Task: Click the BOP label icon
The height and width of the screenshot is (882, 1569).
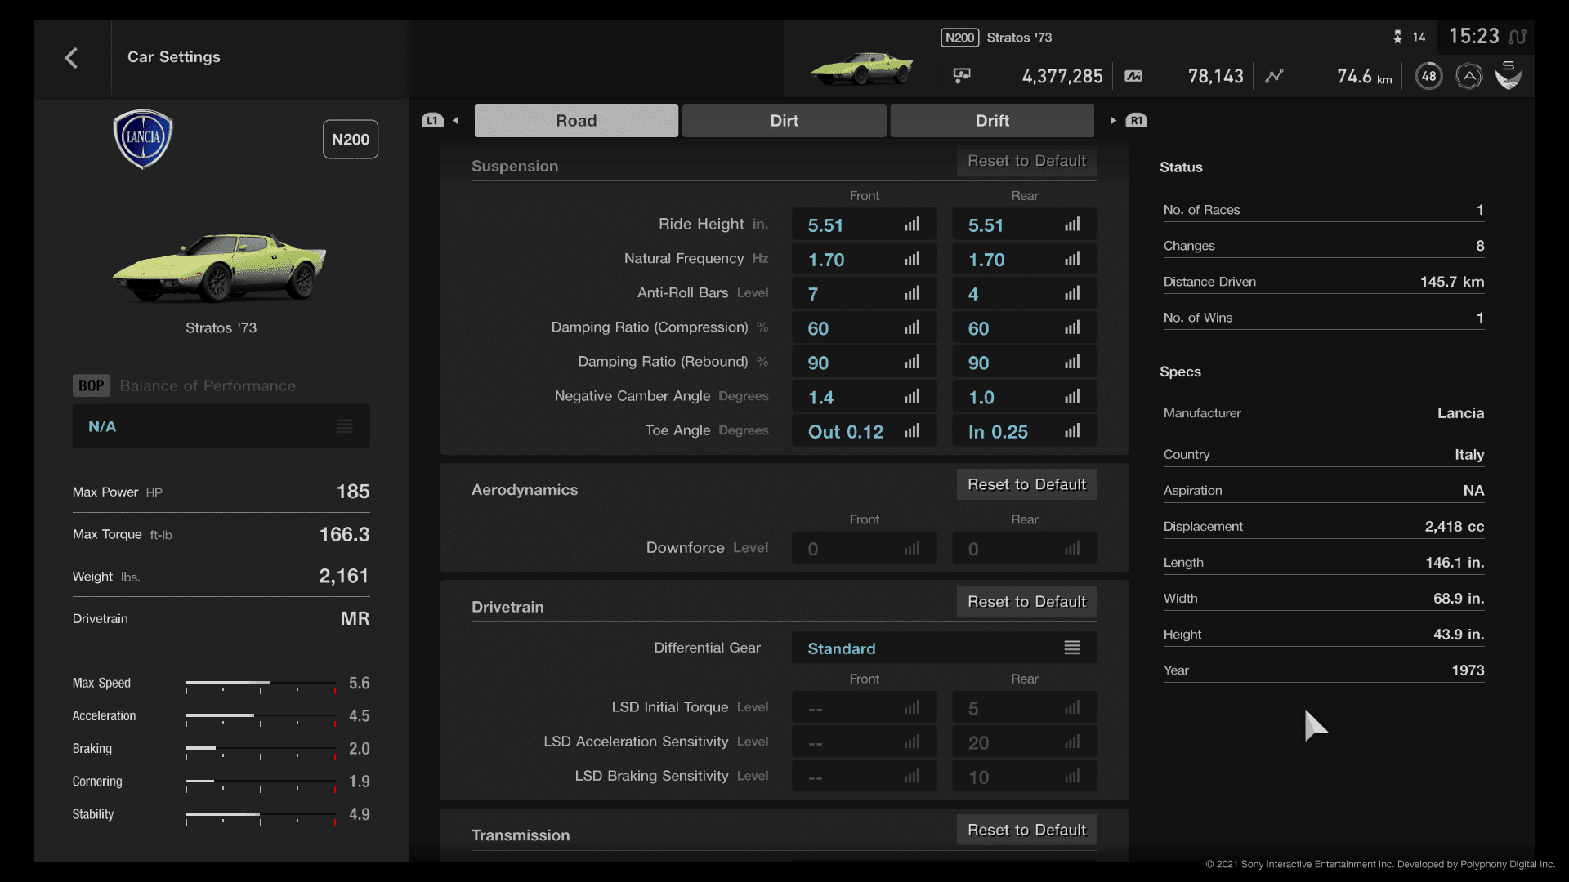Action: point(91,385)
